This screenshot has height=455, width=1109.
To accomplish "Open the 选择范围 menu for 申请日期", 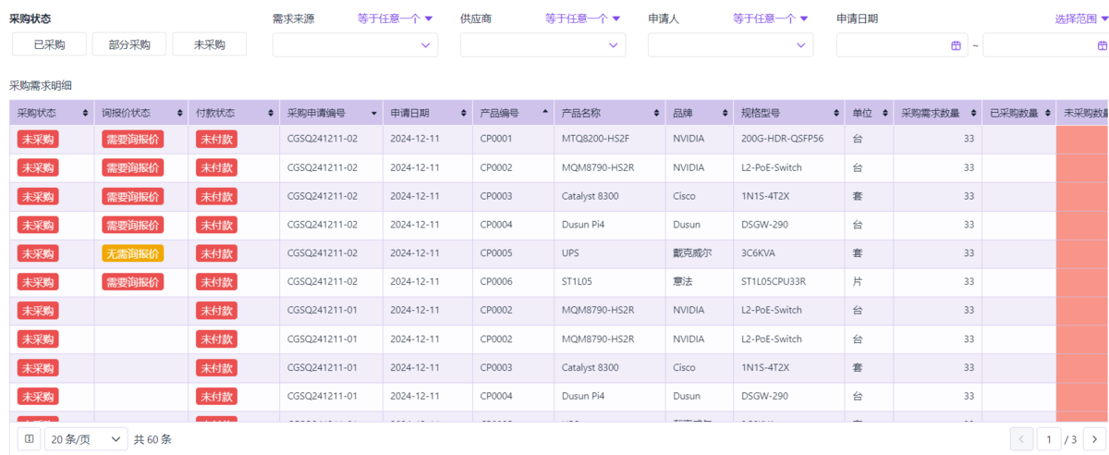I will pos(1081,18).
